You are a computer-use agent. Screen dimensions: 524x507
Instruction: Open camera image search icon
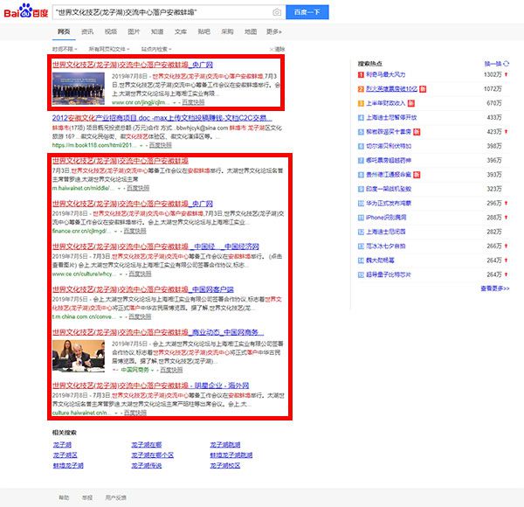276,12
